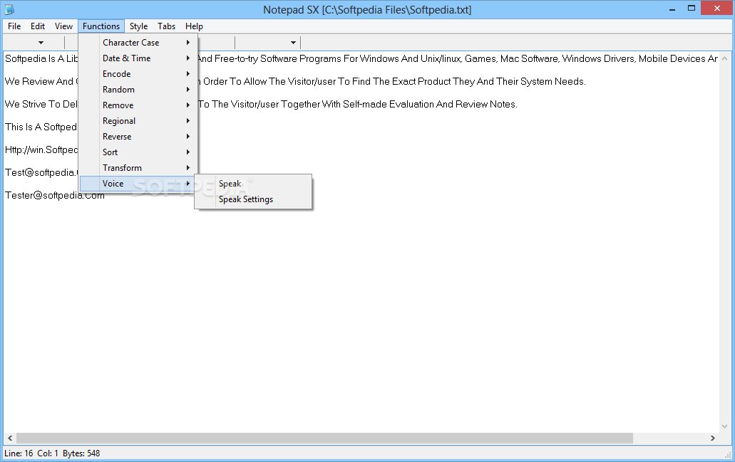Expand the Regional submenu
The width and height of the screenshot is (735, 462).
pos(138,121)
